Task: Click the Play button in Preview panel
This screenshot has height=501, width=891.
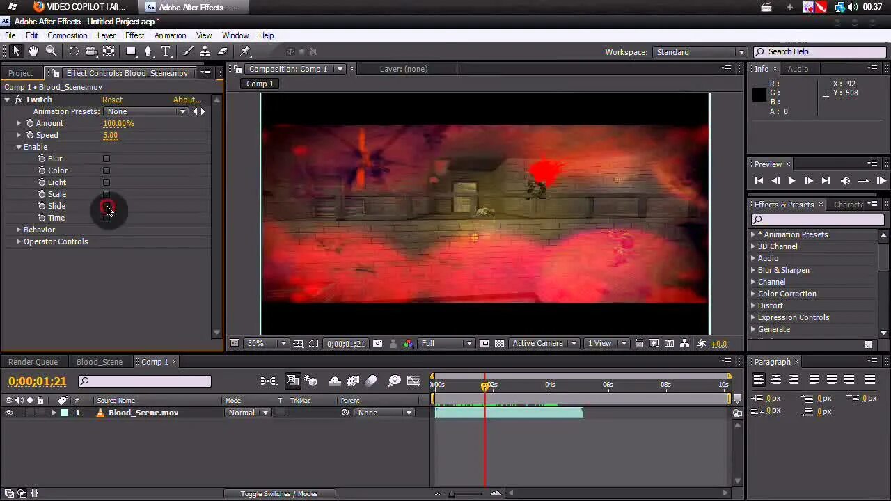Action: [x=791, y=181]
